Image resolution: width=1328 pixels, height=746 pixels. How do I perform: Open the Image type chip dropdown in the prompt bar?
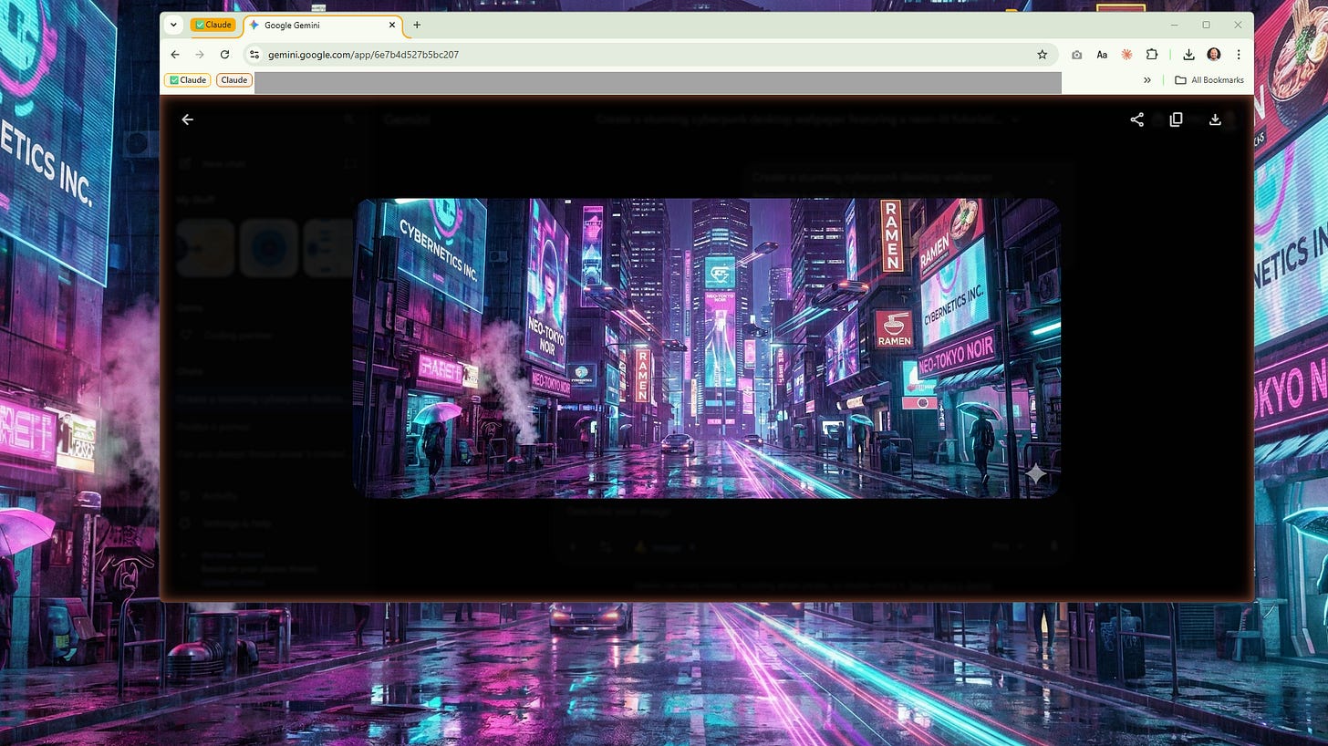coord(667,547)
